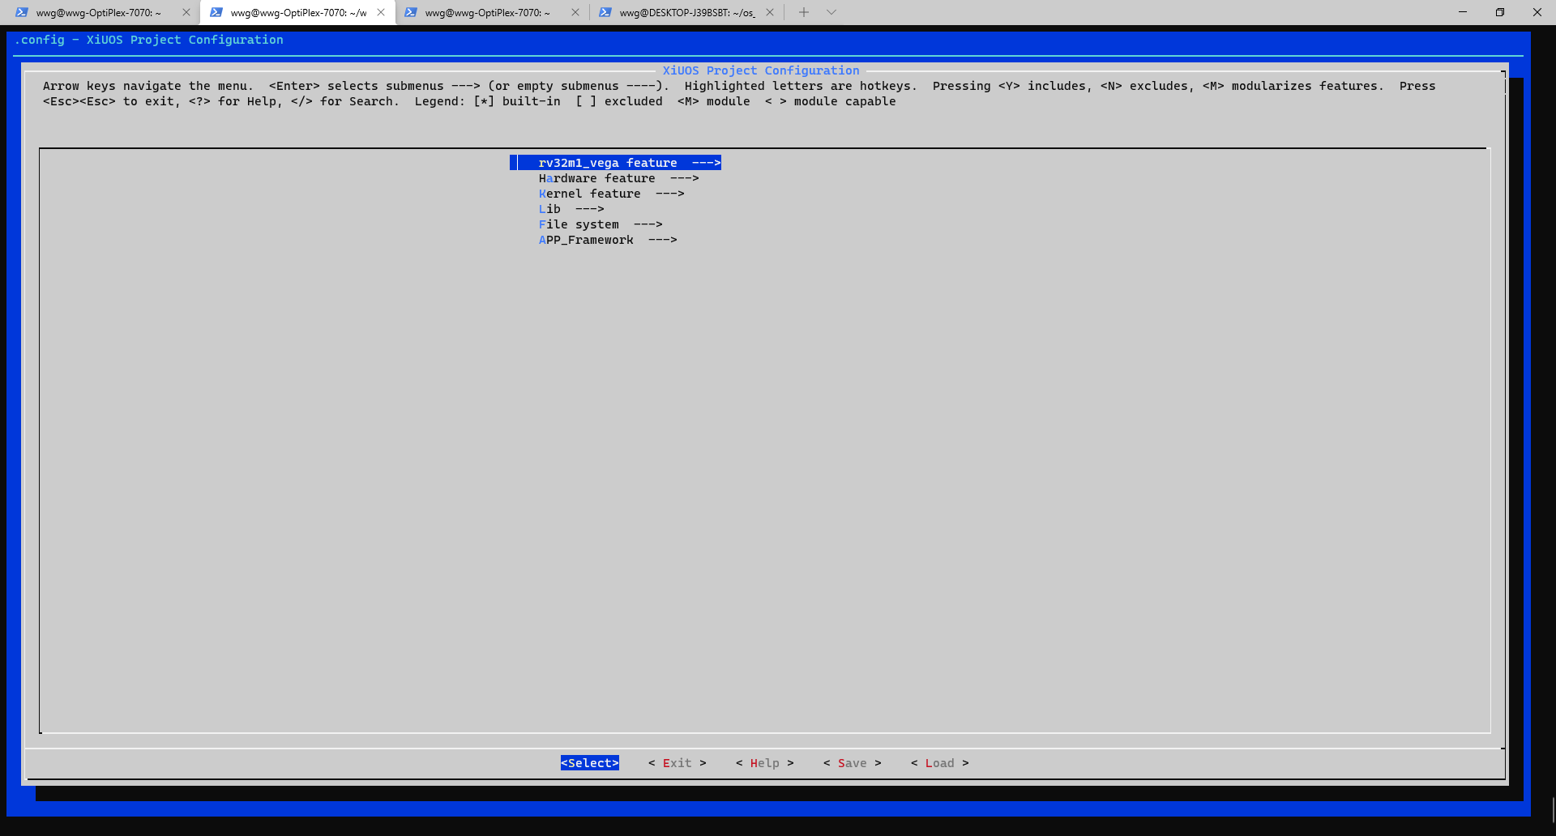Close the third OptiPlex terminal tab
The image size is (1556, 836).
[575, 12]
